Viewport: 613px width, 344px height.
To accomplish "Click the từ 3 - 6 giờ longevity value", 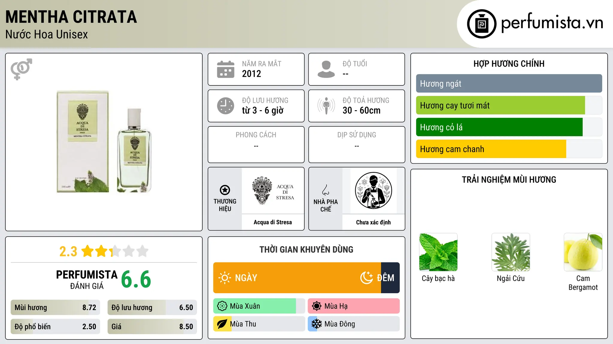I will 263,110.
